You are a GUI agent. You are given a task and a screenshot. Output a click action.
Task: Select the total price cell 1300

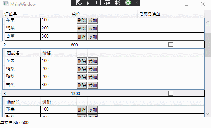103,93
